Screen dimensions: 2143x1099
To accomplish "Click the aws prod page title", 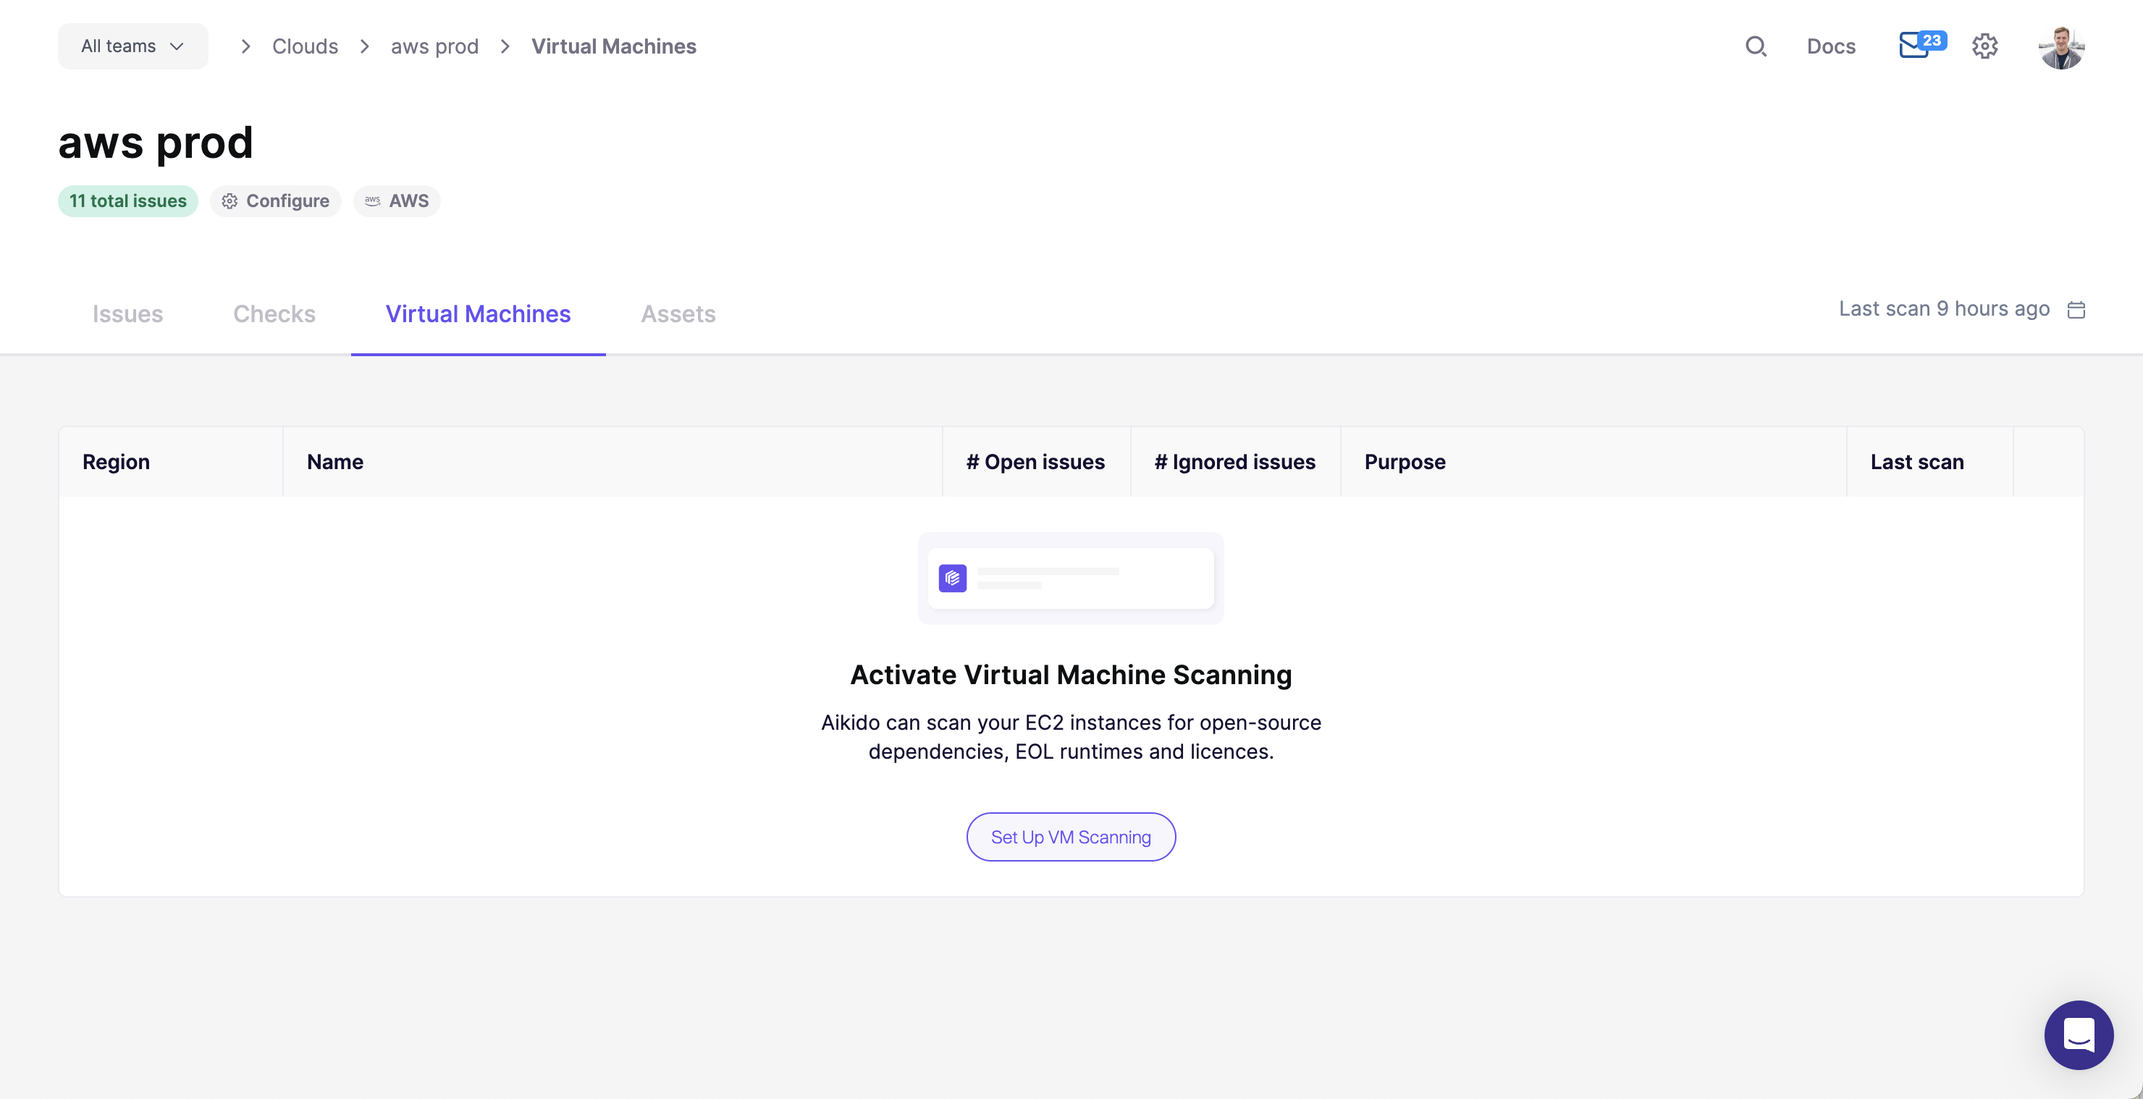I will click(156, 143).
